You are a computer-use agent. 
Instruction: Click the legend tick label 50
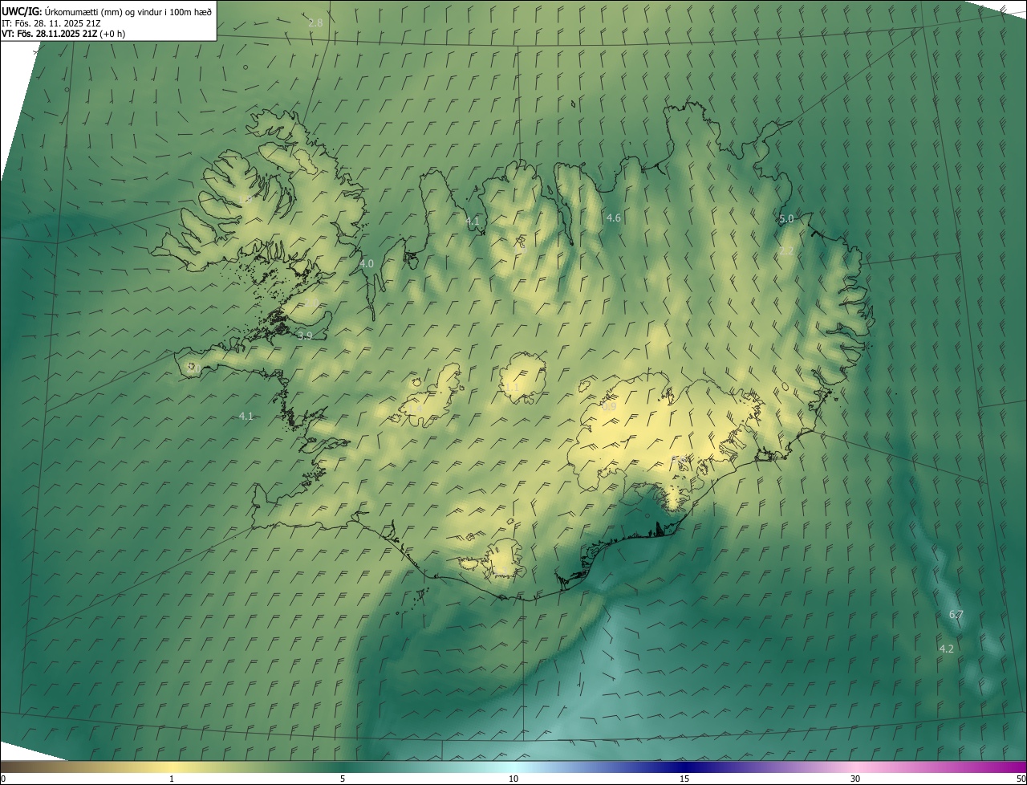click(x=1021, y=779)
